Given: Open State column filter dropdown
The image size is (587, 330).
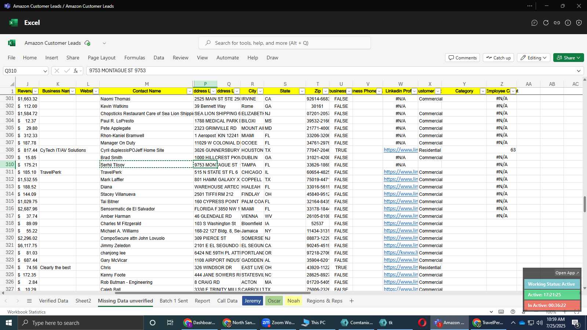Looking at the screenshot, I should (x=302, y=91).
